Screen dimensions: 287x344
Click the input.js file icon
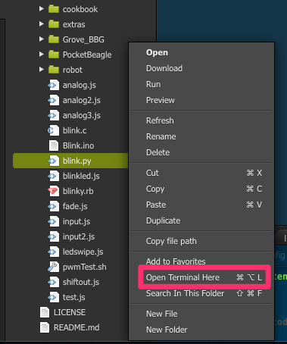pos(53,221)
